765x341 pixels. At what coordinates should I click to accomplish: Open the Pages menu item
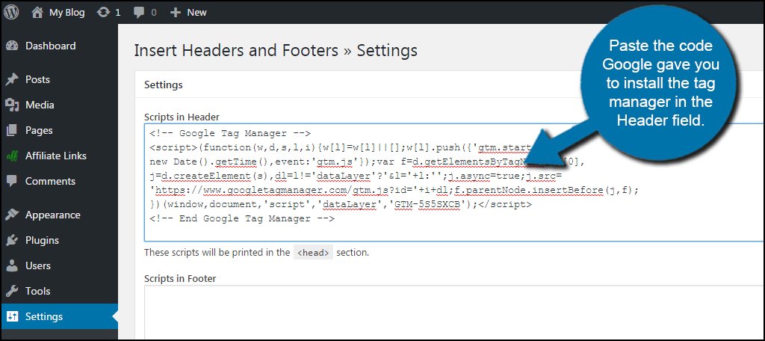(x=39, y=130)
